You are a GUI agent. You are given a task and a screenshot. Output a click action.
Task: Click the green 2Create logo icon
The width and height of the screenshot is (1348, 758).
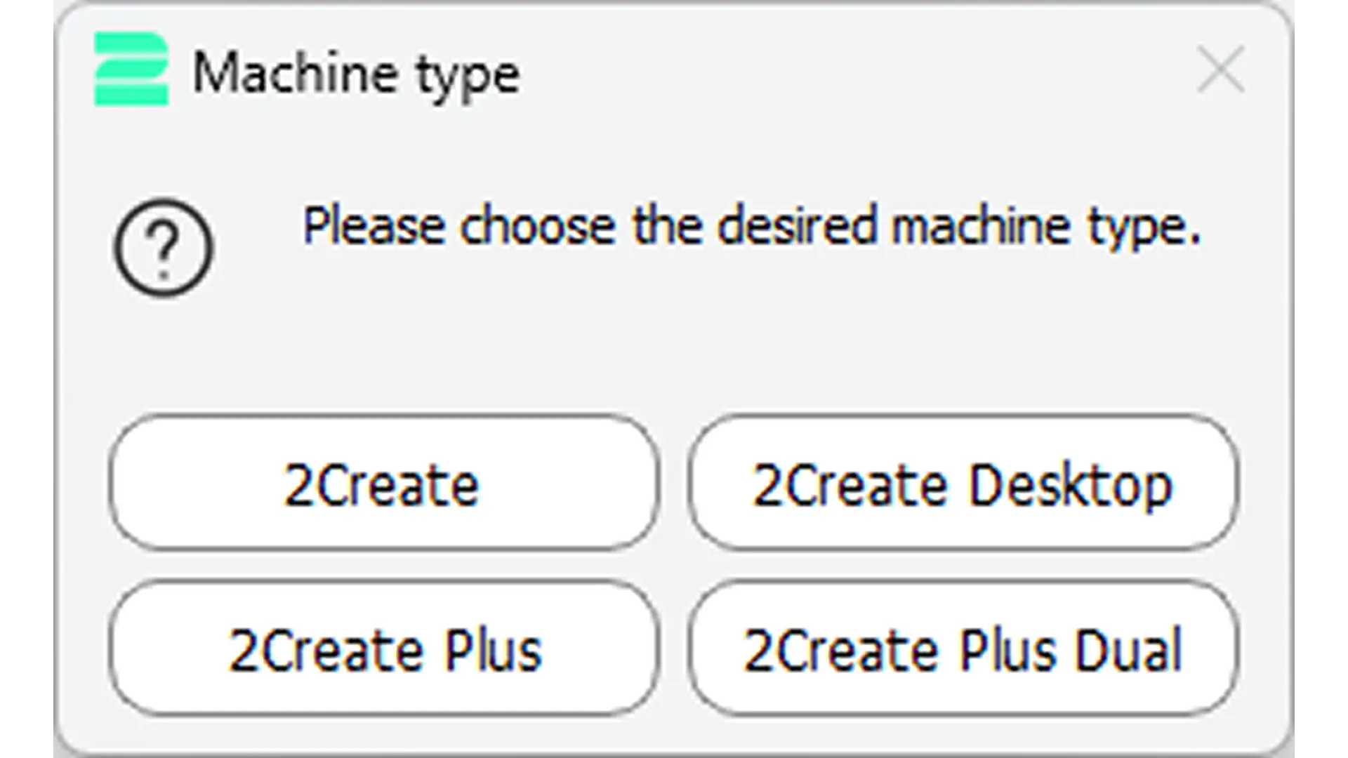click(131, 69)
